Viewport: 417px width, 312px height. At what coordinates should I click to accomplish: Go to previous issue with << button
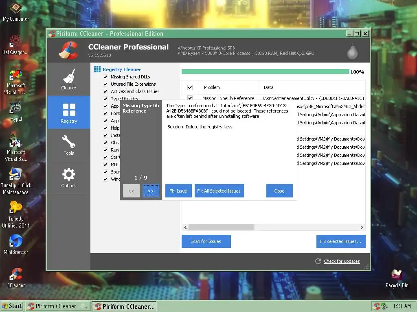[131, 191]
